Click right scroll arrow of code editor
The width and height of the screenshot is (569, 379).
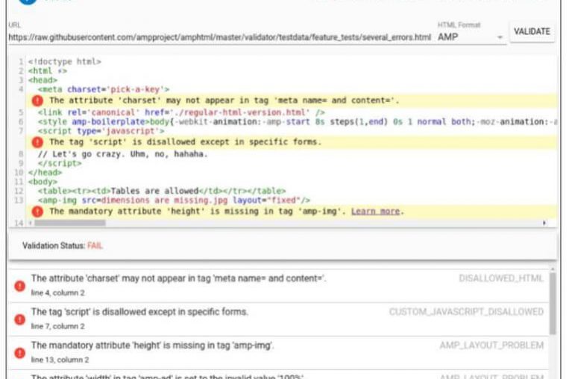tap(544, 223)
